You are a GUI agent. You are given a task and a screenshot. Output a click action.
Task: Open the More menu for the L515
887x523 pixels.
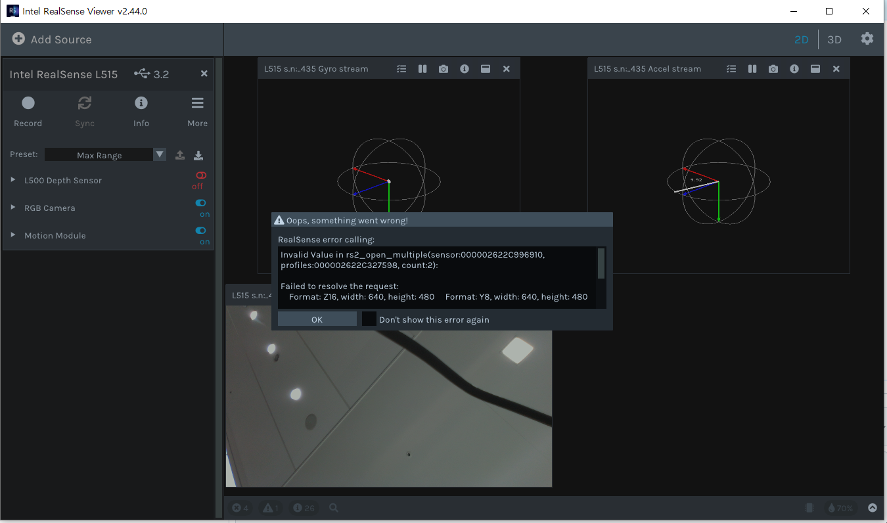pos(197,109)
